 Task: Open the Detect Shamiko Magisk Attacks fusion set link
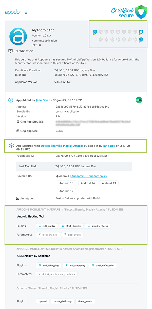[62, 146]
